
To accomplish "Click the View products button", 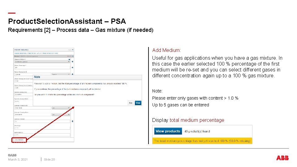I will coord(168,131).
